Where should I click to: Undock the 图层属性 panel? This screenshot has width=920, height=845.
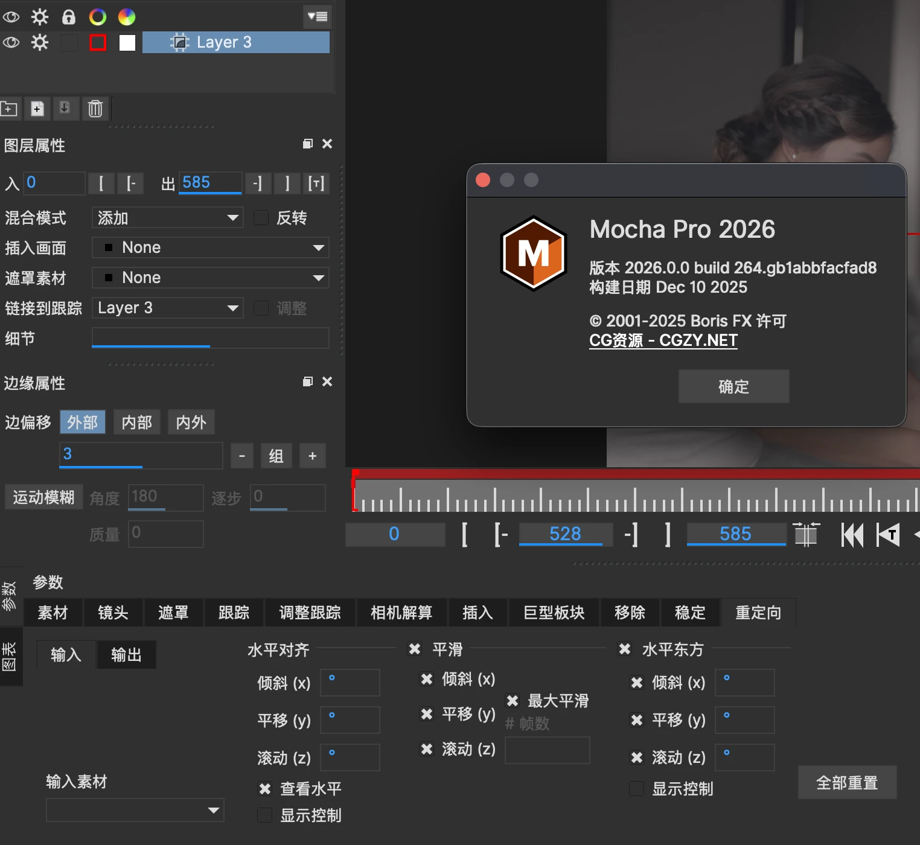pyautogui.click(x=308, y=144)
